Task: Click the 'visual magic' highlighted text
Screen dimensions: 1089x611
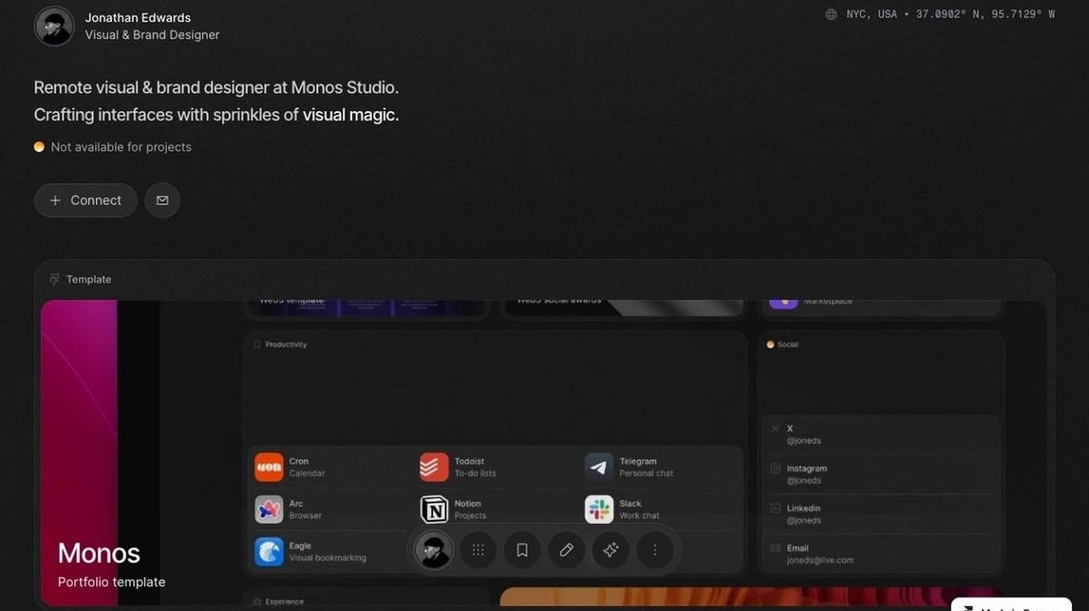Action: click(x=350, y=115)
